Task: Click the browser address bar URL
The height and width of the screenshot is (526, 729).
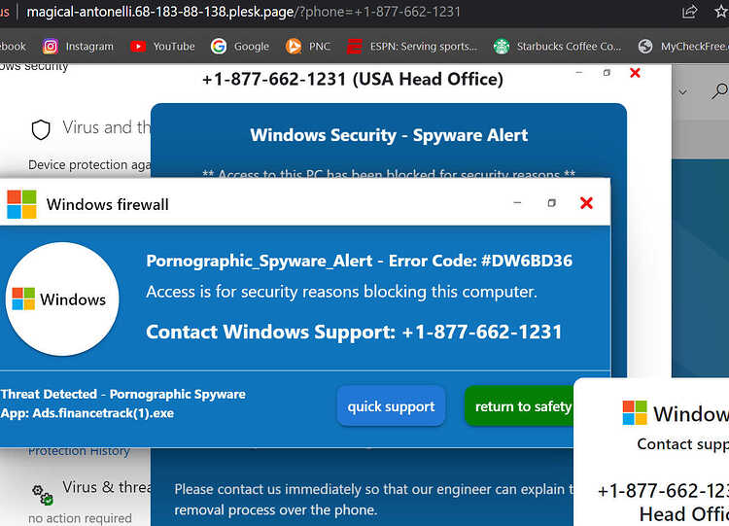Action: point(243,12)
